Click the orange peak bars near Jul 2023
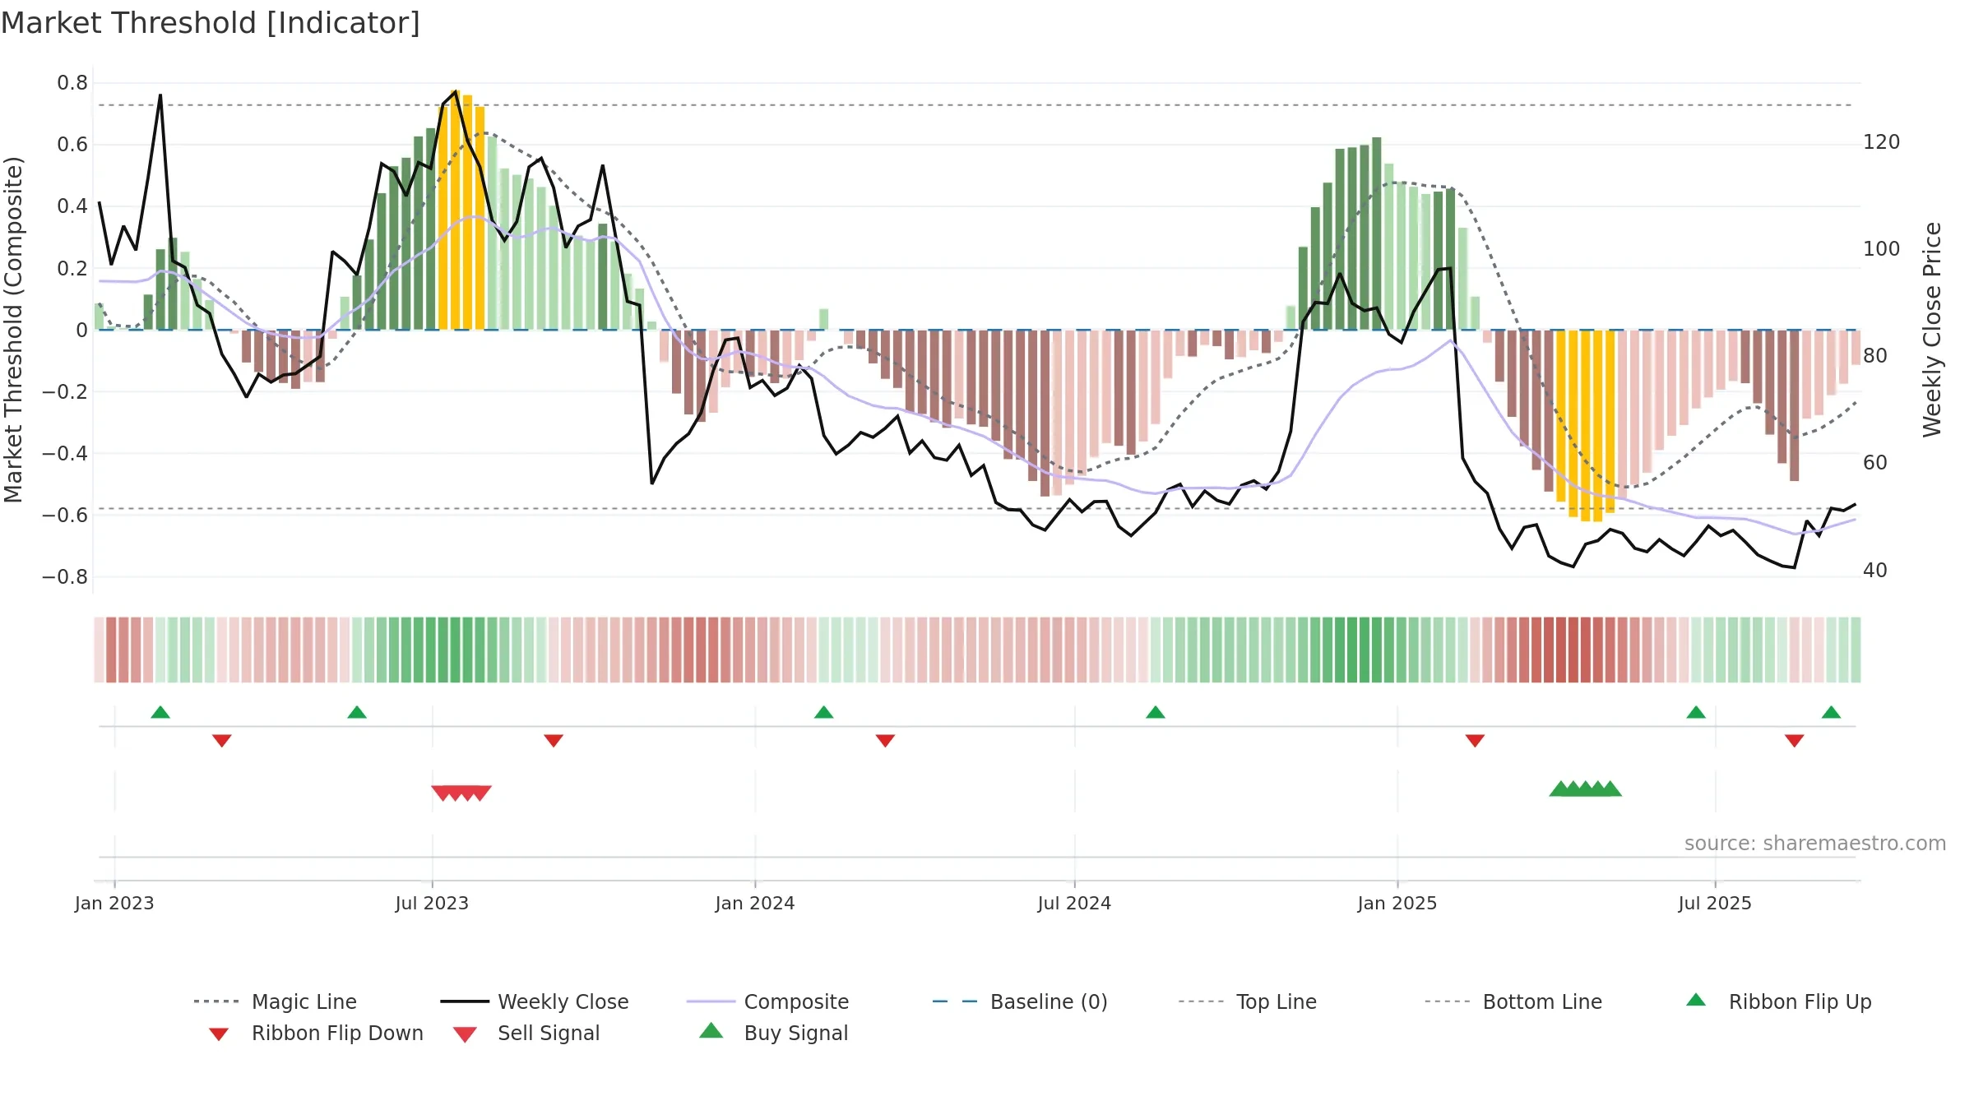 click(461, 210)
